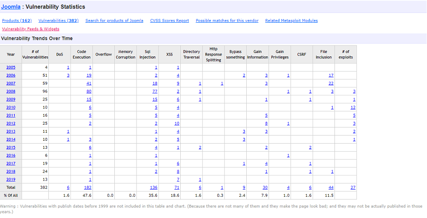This screenshot has width=427, height=218.
Task: Open Vulnerability Feeds & Widgets link
Action: pyautogui.click(x=30, y=29)
